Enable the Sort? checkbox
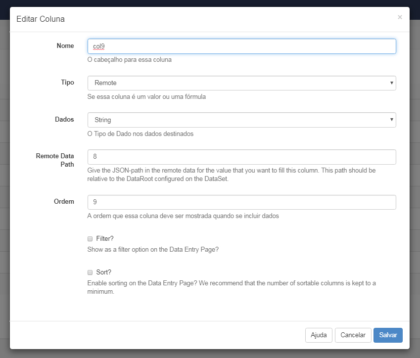 90,272
